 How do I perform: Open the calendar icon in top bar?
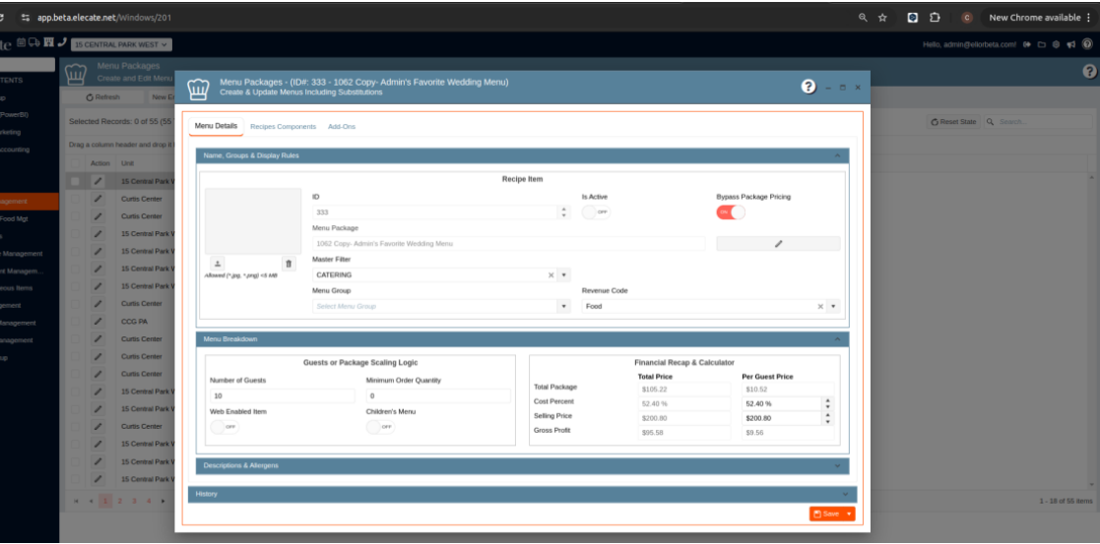click(x=21, y=42)
